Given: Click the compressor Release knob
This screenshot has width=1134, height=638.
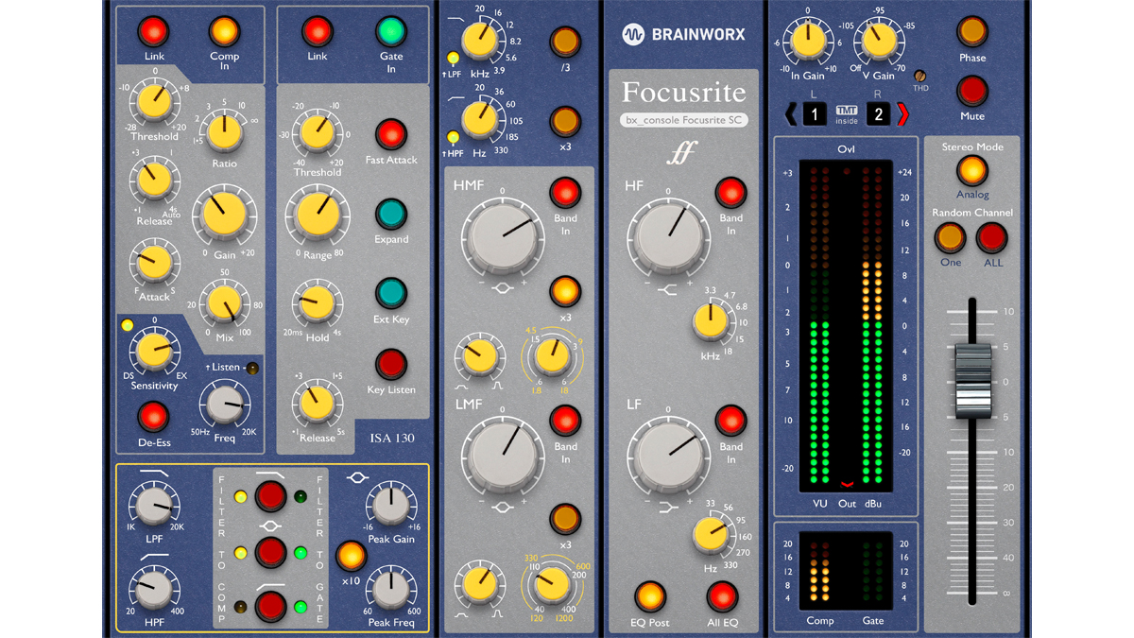Looking at the screenshot, I should click(x=153, y=181).
